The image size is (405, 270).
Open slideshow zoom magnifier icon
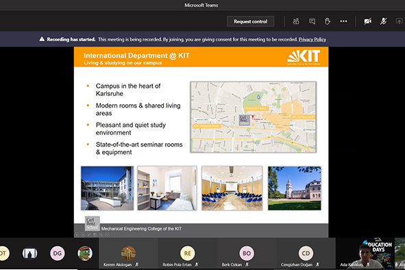[101, 234]
